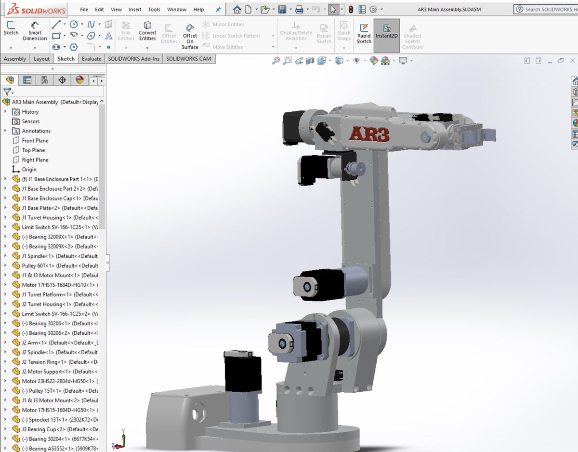Click the Zoom to Fit icon

click(x=276, y=61)
